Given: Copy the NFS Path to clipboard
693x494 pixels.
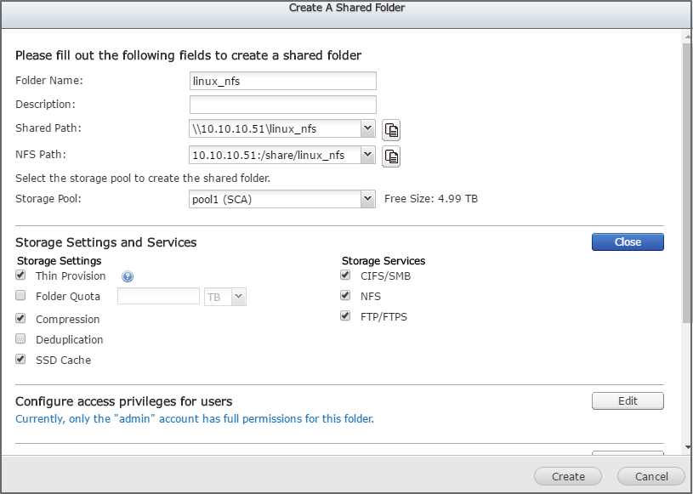Looking at the screenshot, I should click(391, 156).
